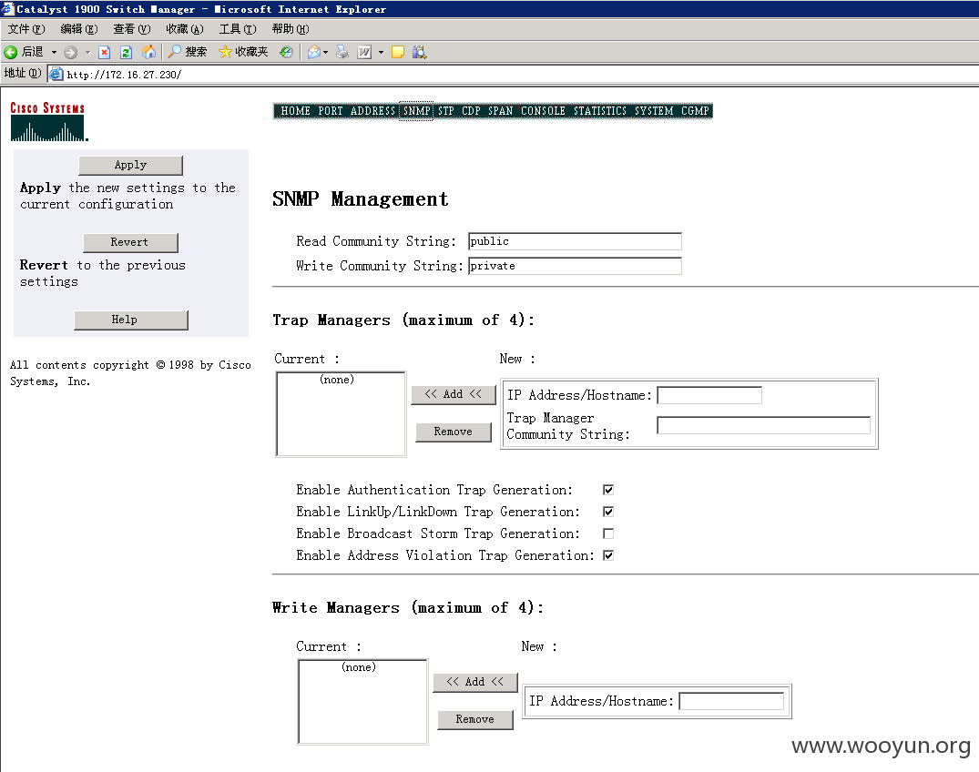Image resolution: width=979 pixels, height=772 pixels.
Task: Go to the STP navigation tab
Action: tap(446, 111)
